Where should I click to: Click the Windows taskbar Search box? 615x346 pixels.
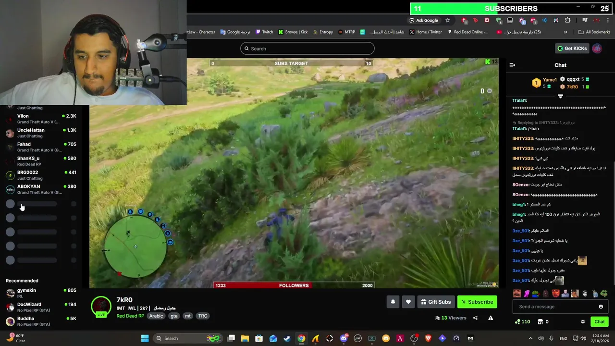coord(187,338)
